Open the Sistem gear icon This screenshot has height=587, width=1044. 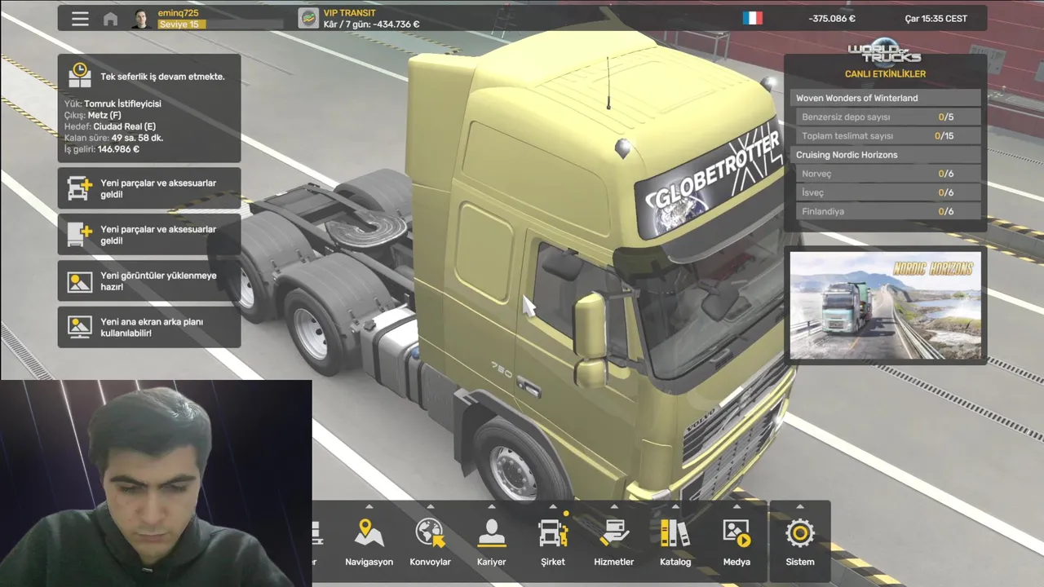(x=800, y=533)
